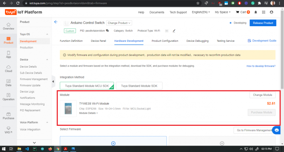Open Firmware Management in the sidebar
Screen dimensions: 284x152
pos(34,79)
